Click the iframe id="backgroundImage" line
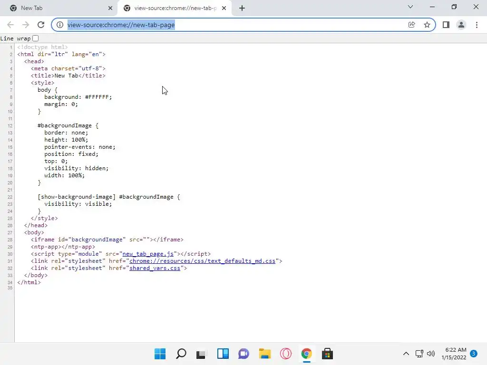The width and height of the screenshot is (487, 365). 107,240
